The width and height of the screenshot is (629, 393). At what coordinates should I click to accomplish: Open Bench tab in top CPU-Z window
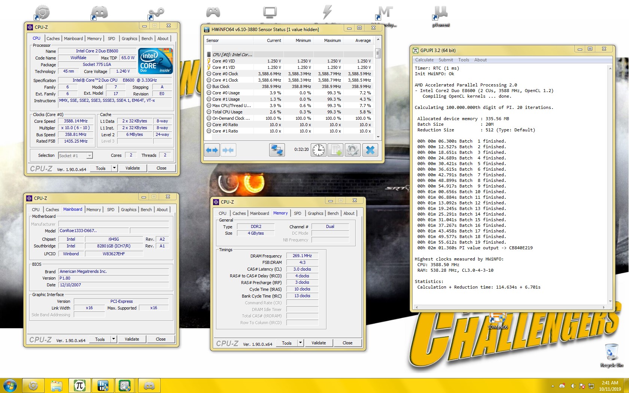click(147, 39)
